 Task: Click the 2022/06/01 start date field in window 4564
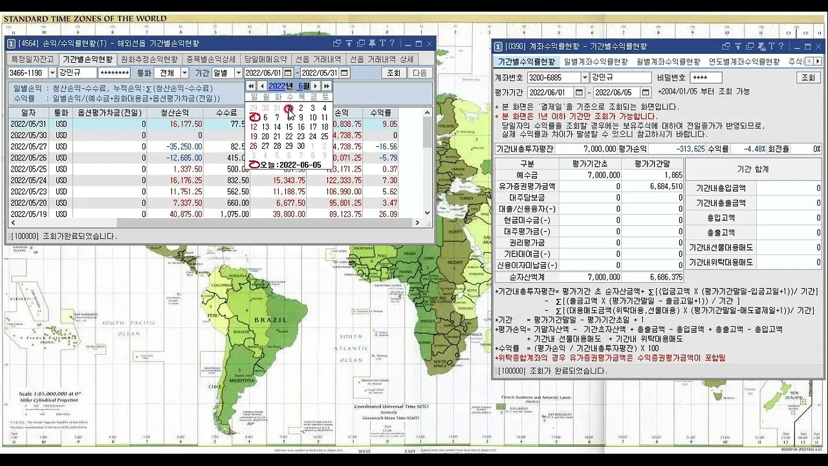263,73
